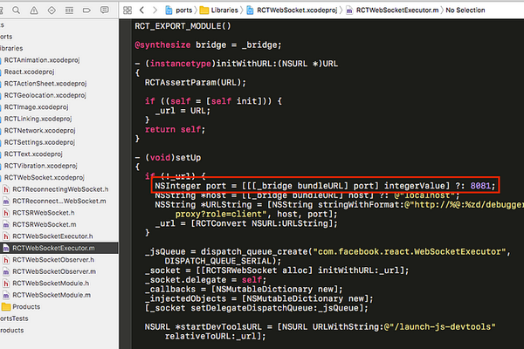Open RCTWebSocketExecutor.h file
The height and width of the screenshot is (349, 524).
[52, 236]
